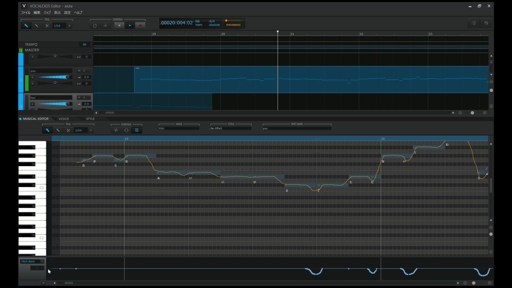Open the Musical Editor 1/64 quantize dropdown
The height and width of the screenshot is (288, 512).
(x=91, y=130)
